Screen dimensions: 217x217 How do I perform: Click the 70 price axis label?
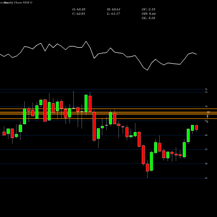click(206, 106)
